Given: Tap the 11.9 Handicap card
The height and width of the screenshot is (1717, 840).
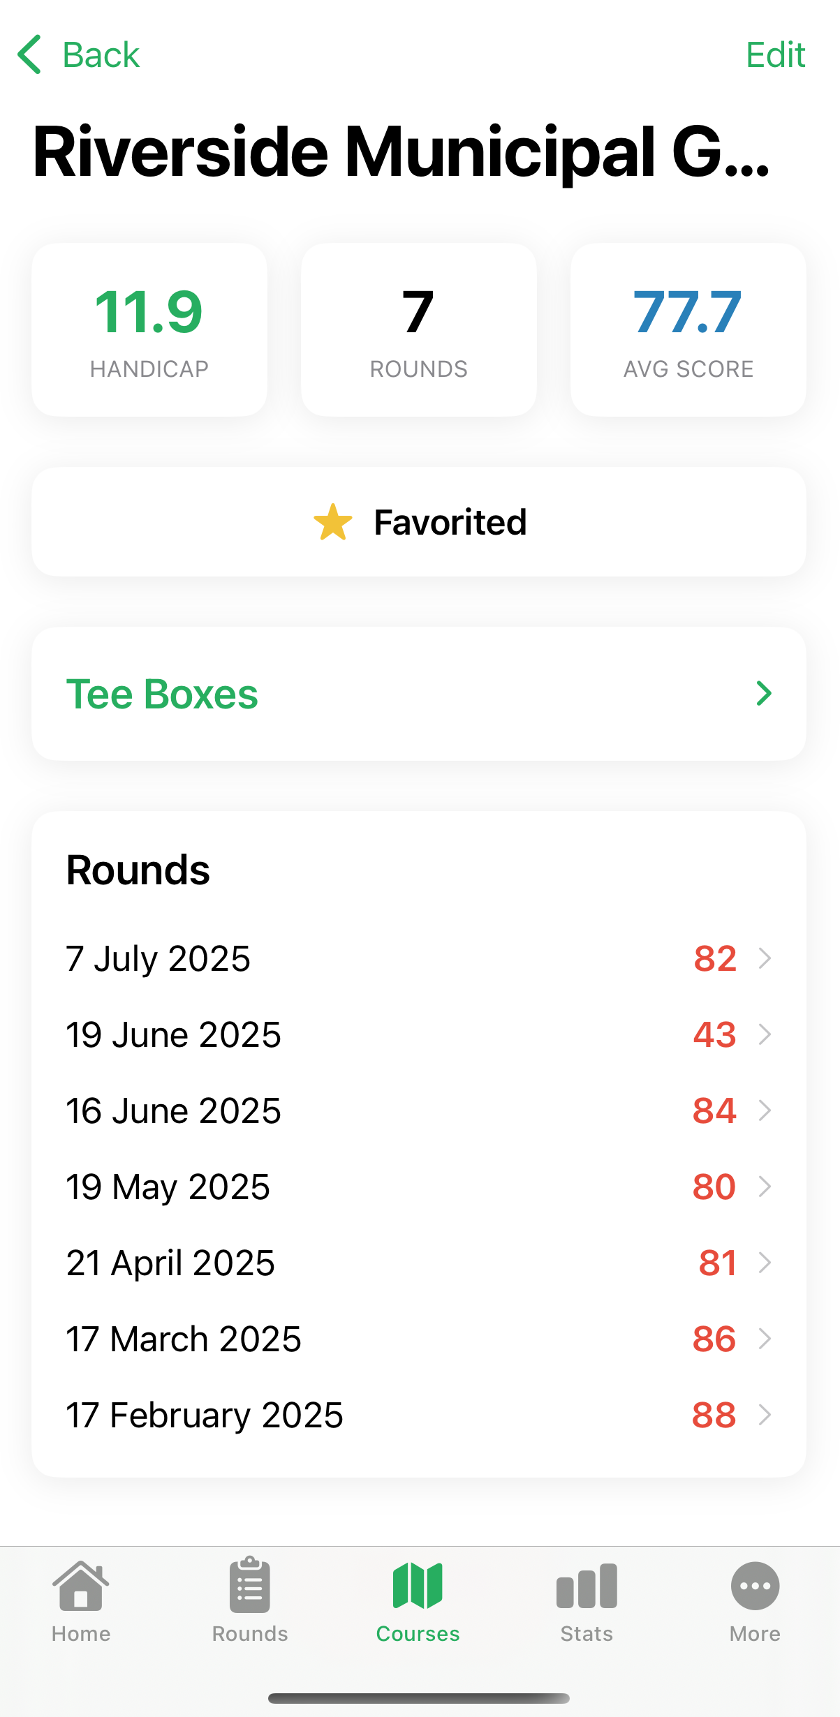Looking at the screenshot, I should (149, 329).
